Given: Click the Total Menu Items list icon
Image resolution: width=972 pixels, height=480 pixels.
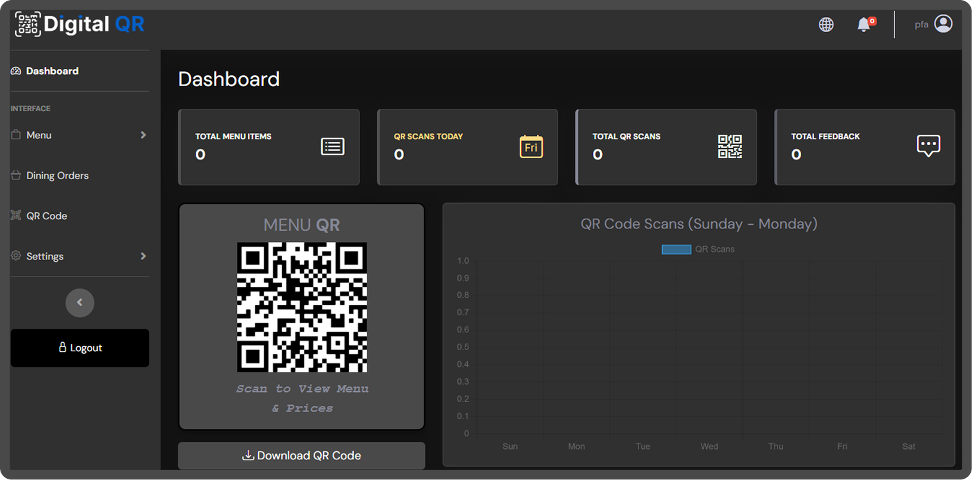Looking at the screenshot, I should coord(332,146).
